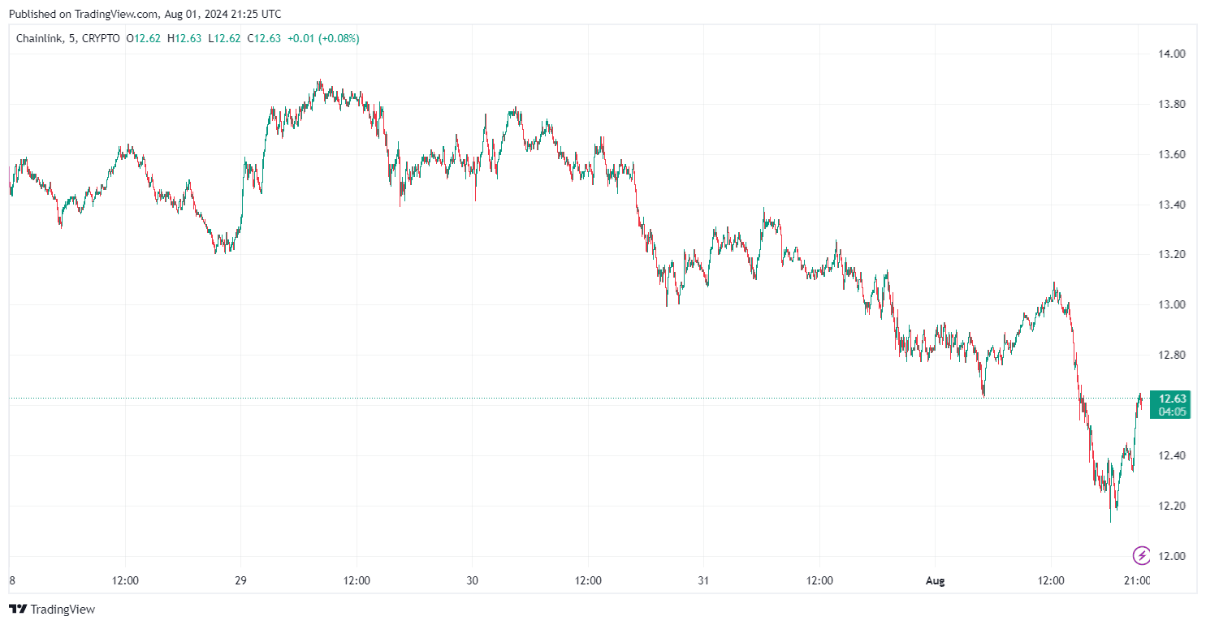Click the H12.63 high value in legend
This screenshot has width=1206, height=625.
(x=184, y=38)
